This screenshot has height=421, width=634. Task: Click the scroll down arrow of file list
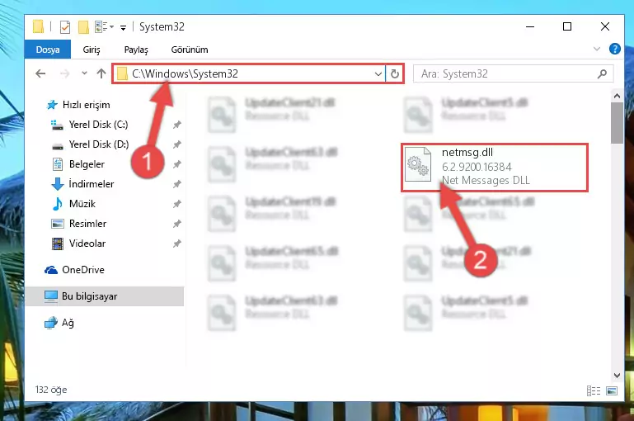[x=617, y=376]
